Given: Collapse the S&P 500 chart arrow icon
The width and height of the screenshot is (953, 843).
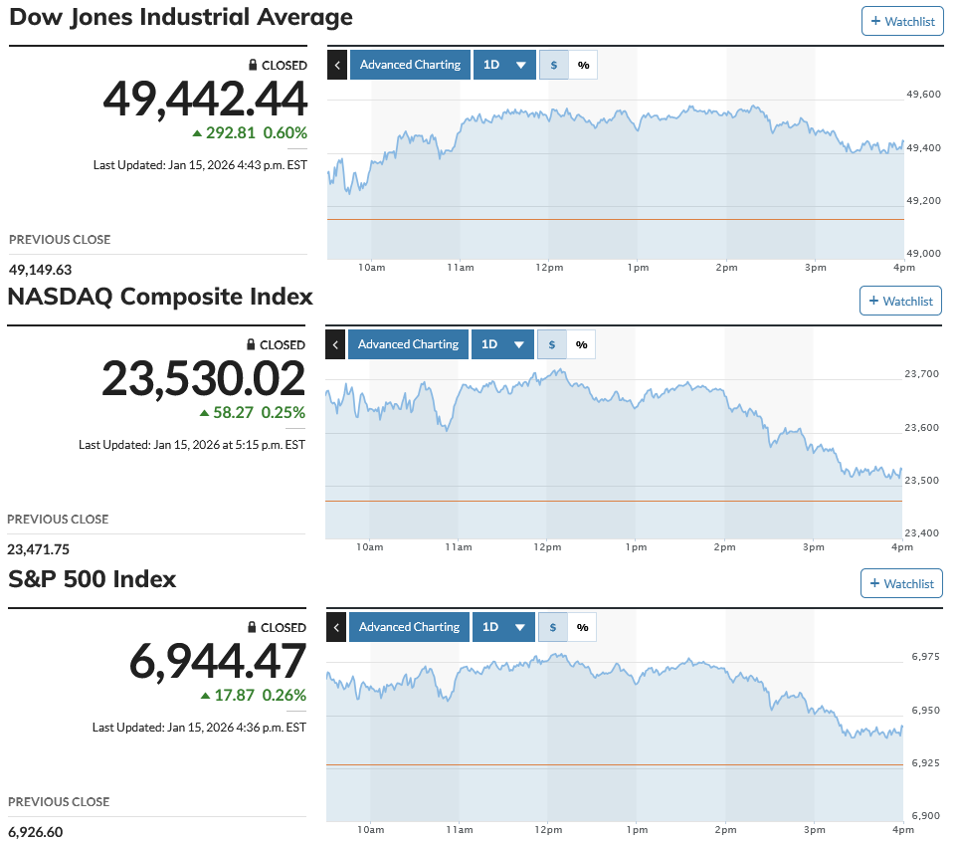Looking at the screenshot, I should click(x=335, y=627).
